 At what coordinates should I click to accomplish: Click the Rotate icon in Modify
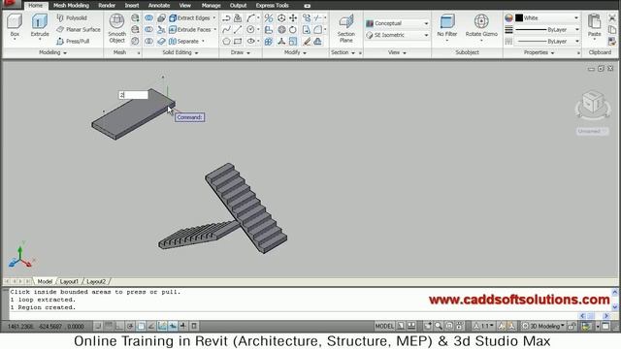293,29
